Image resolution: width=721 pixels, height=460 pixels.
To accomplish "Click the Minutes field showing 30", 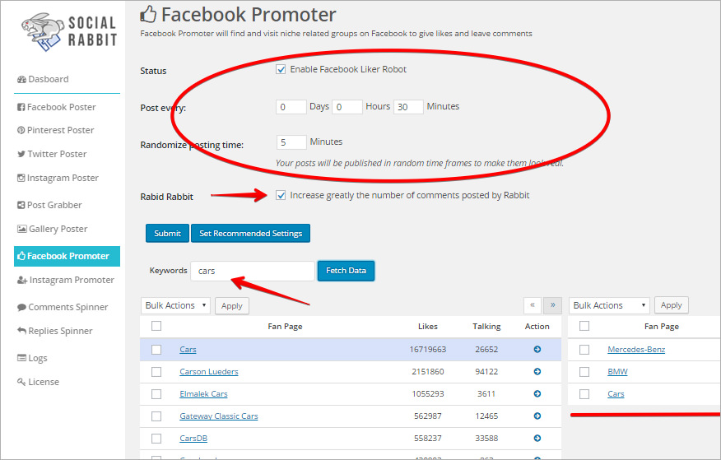I will 408,107.
